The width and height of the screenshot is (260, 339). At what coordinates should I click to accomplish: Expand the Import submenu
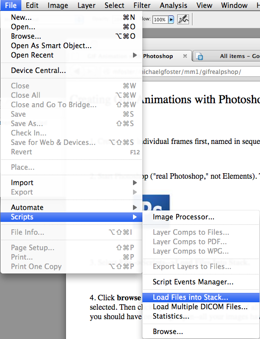[71, 183]
